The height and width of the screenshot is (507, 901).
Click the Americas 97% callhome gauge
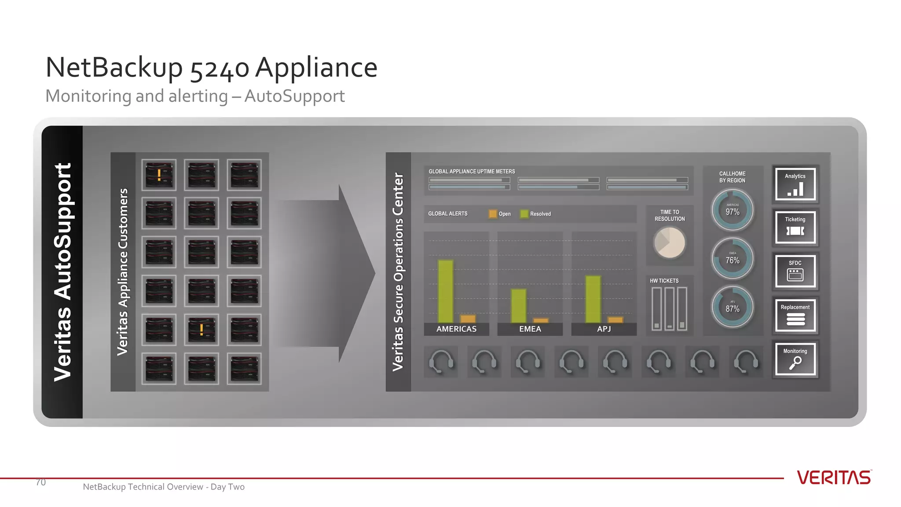click(x=733, y=210)
